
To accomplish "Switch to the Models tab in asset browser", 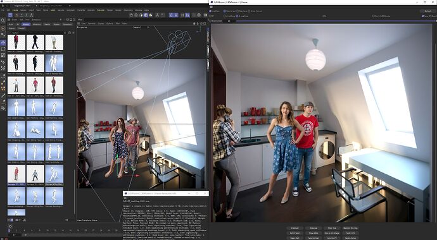I will click(x=26, y=25).
